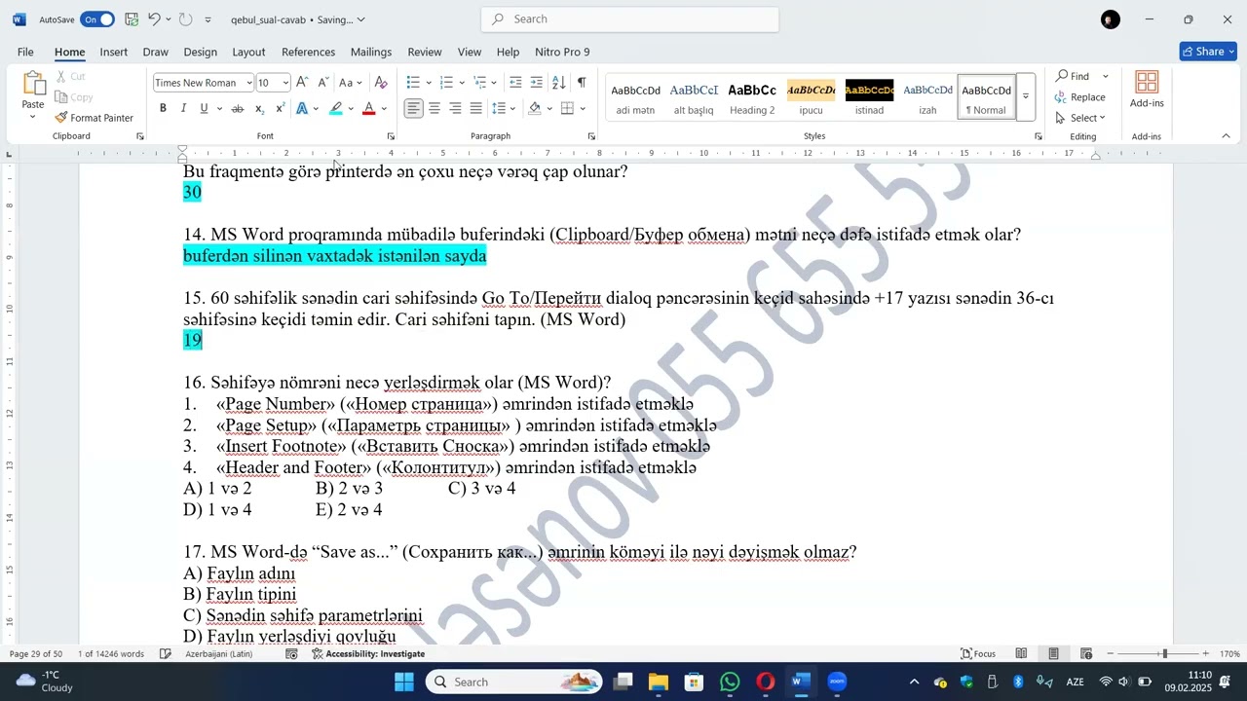Image resolution: width=1247 pixels, height=701 pixels.
Task: Apply borders to the paragraph
Action: click(x=567, y=108)
